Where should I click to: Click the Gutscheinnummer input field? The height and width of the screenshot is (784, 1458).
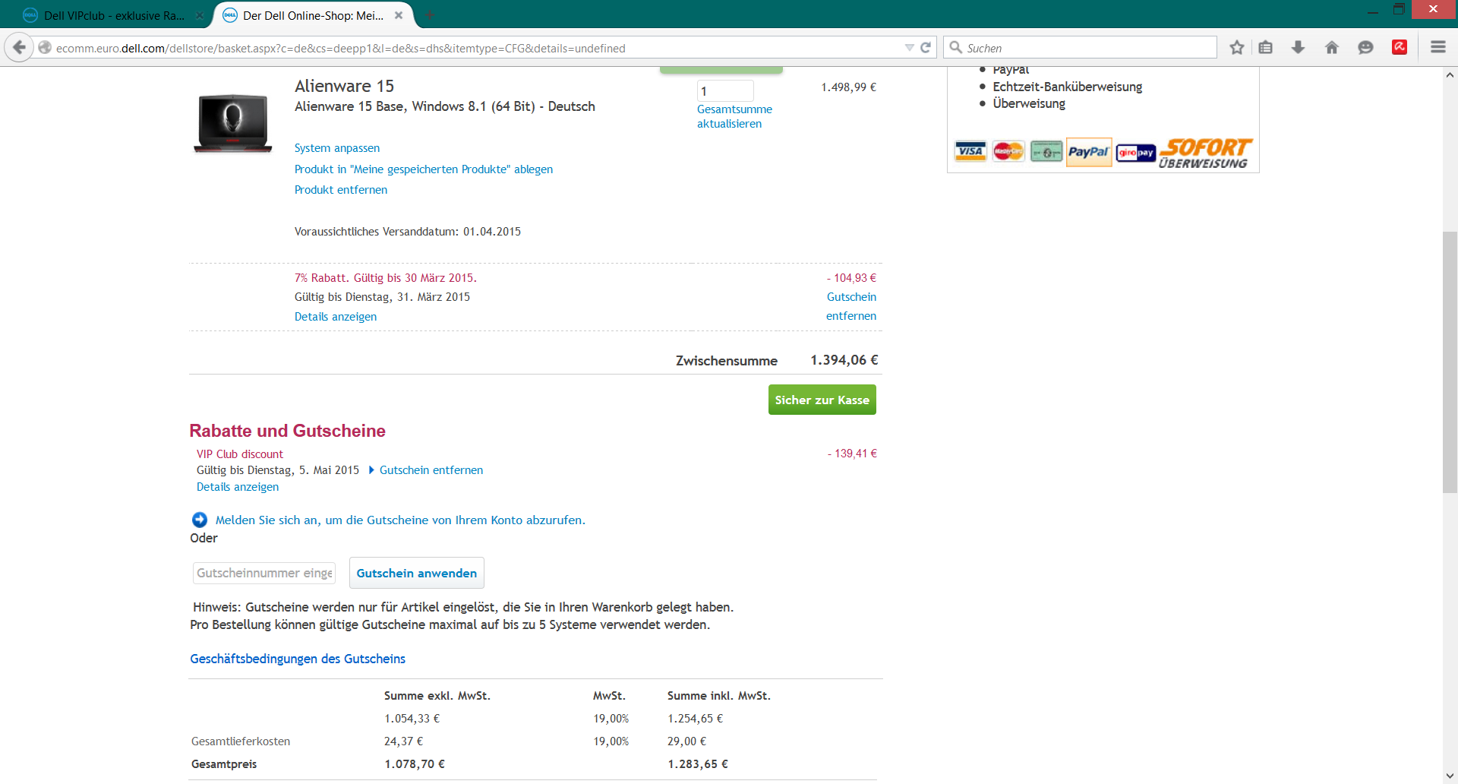click(264, 573)
